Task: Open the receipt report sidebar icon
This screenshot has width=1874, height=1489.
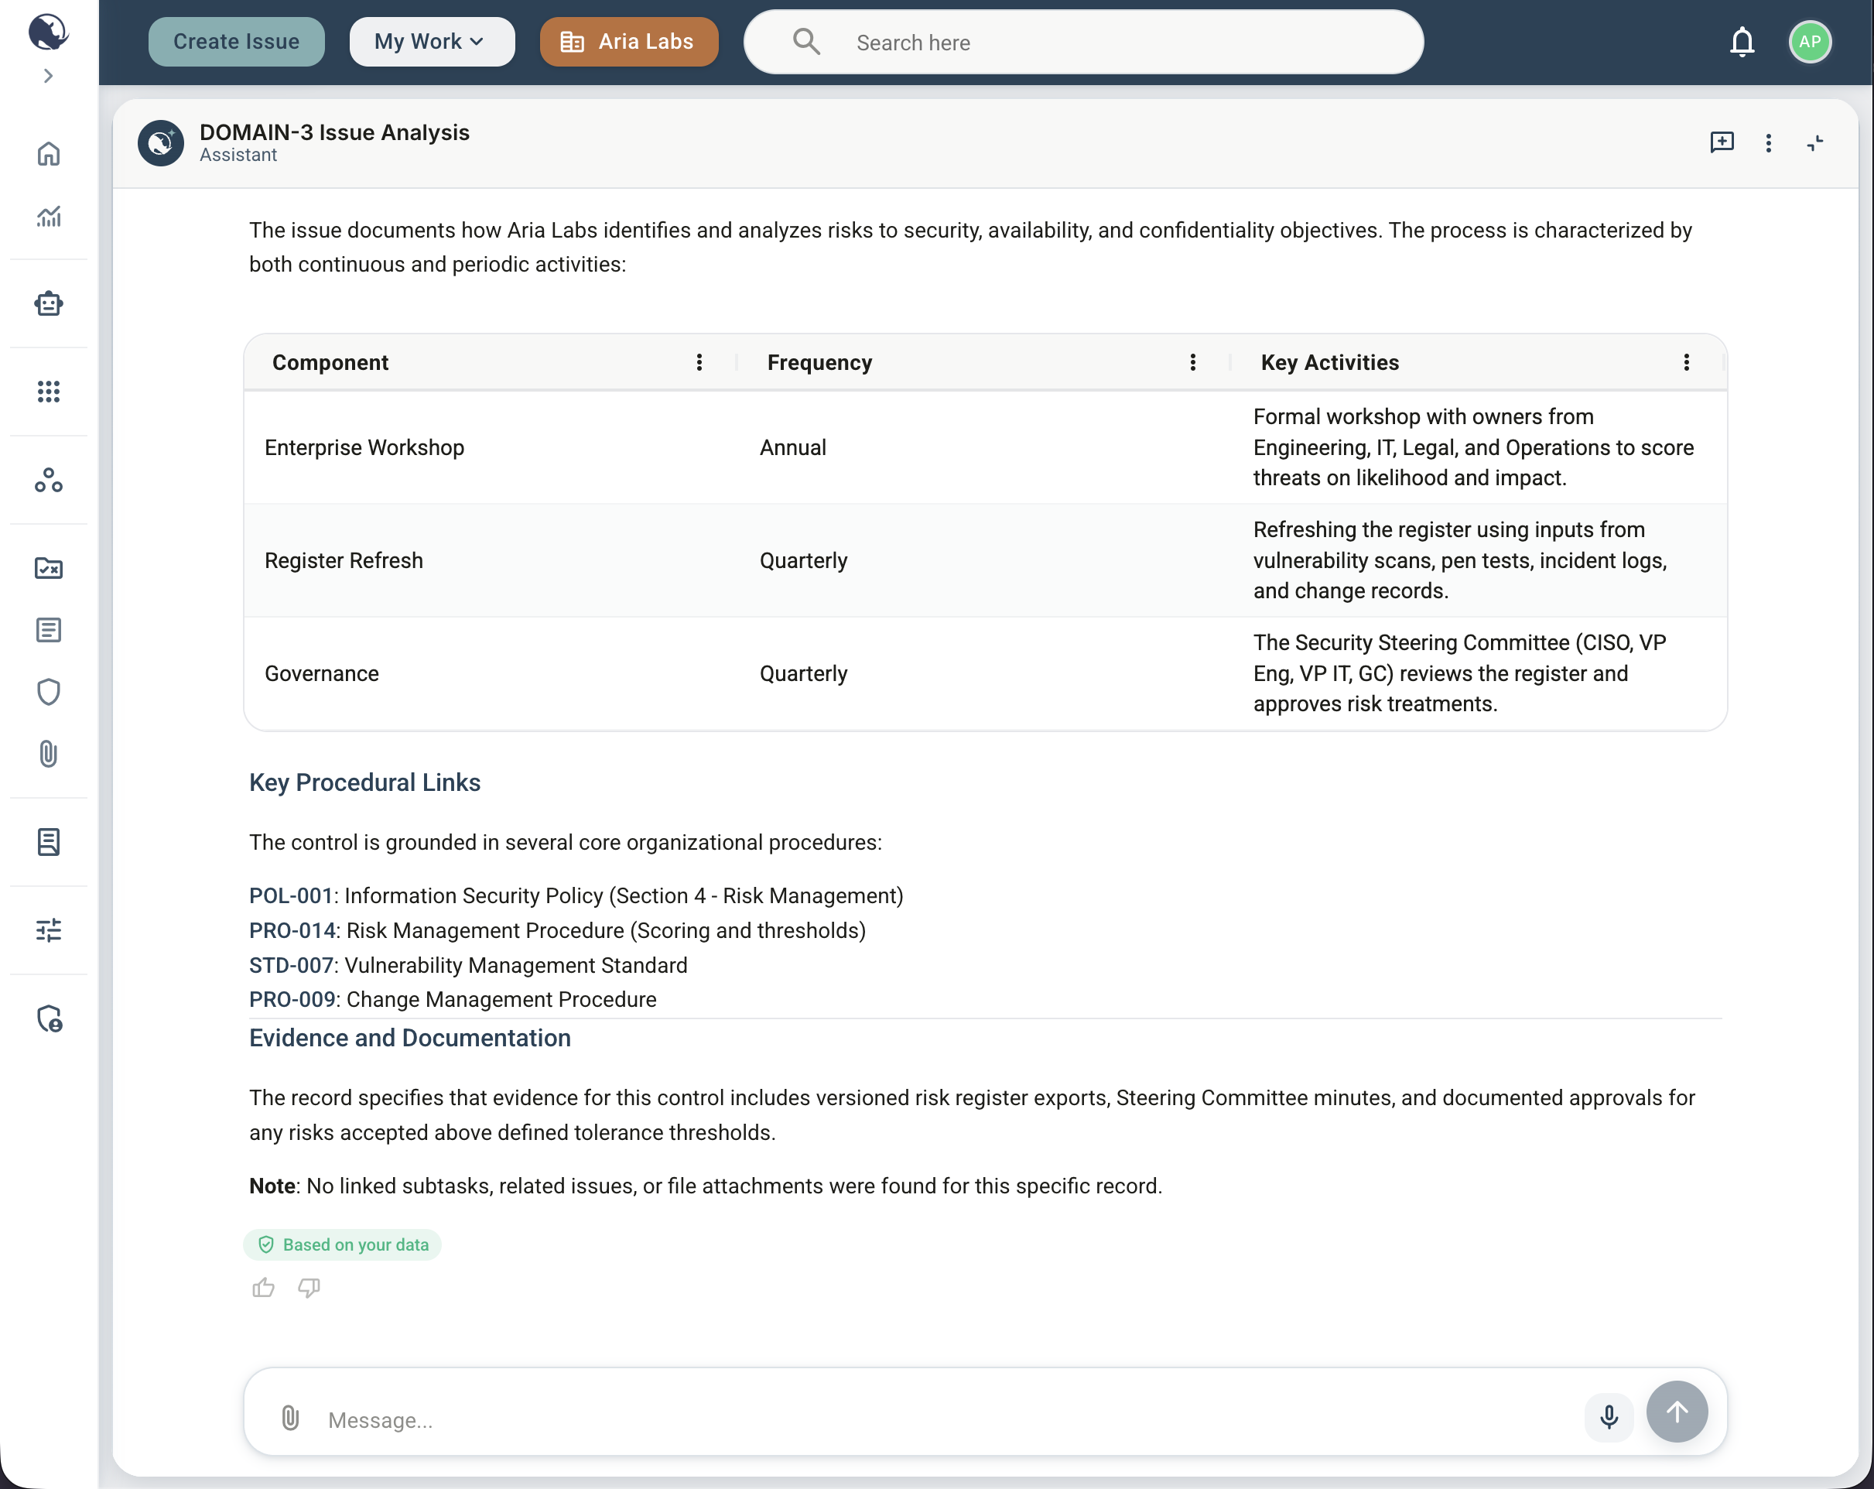Action: point(49,841)
